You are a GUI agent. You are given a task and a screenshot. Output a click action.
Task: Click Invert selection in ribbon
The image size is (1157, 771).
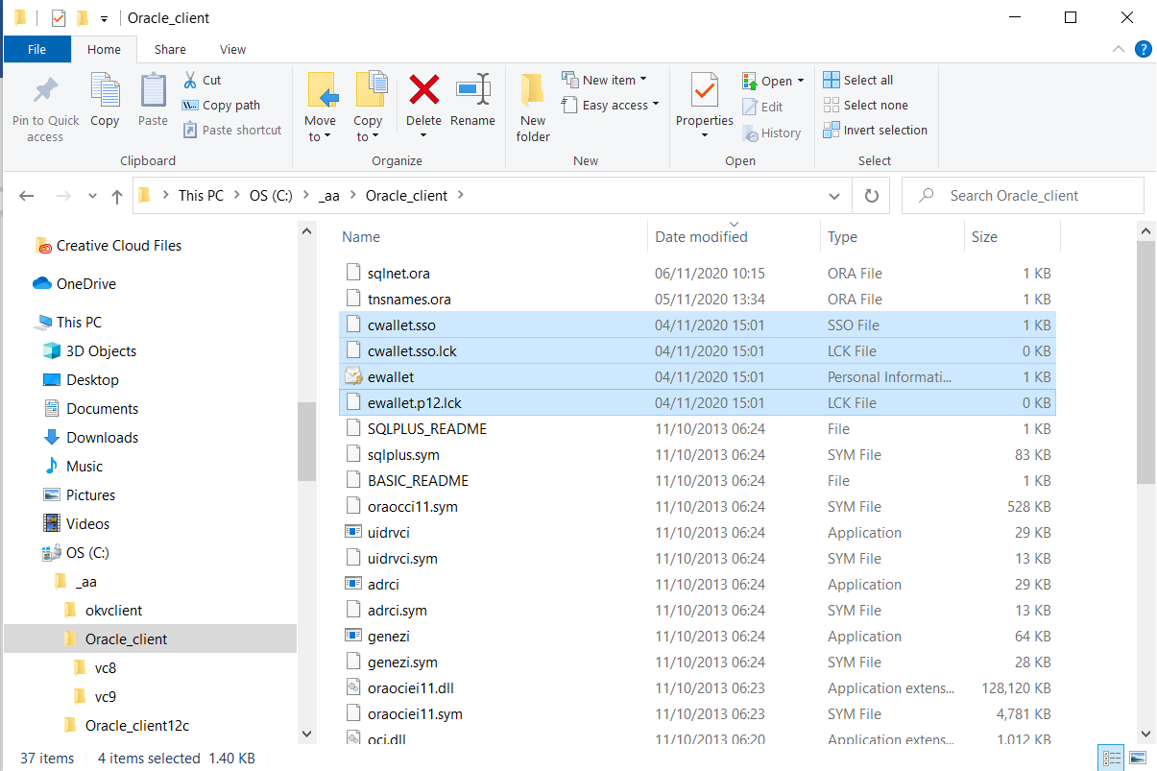pyautogui.click(x=876, y=131)
